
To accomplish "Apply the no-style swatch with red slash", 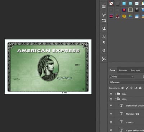I will 111,3.
